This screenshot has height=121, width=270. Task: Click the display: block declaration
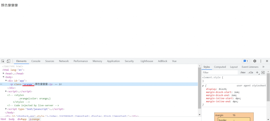tap(217, 89)
